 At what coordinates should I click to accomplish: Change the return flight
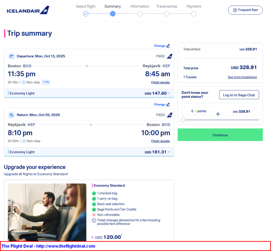click(x=162, y=105)
